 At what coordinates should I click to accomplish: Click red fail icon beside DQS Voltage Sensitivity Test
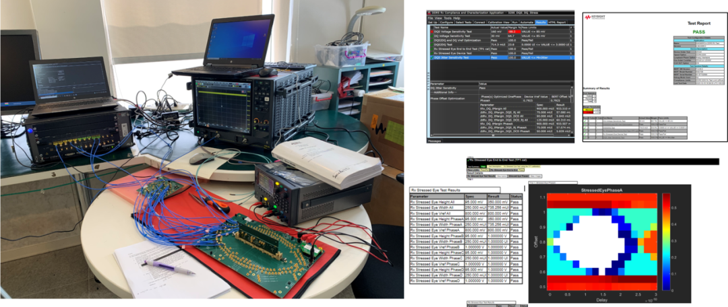(x=432, y=32)
